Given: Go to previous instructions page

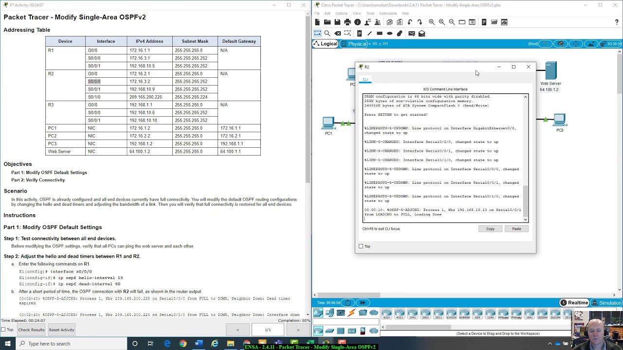Looking at the screenshot, I should click(x=238, y=330).
